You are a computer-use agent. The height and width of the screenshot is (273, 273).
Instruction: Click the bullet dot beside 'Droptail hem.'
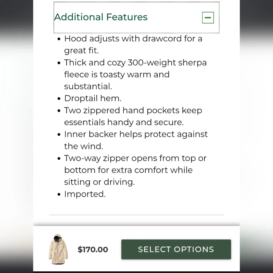[x=59, y=99]
